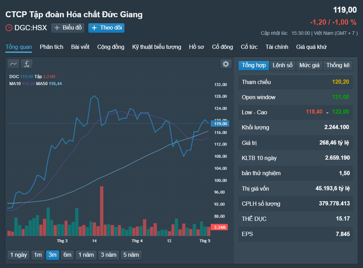The width and height of the screenshot is (363, 268).
Task: Click the Thg 4 date axis label
Action: pyautogui.click(x=137, y=241)
